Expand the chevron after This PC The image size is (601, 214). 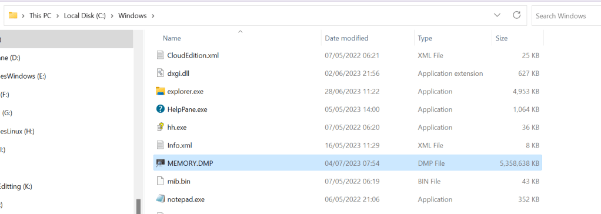[58, 16]
